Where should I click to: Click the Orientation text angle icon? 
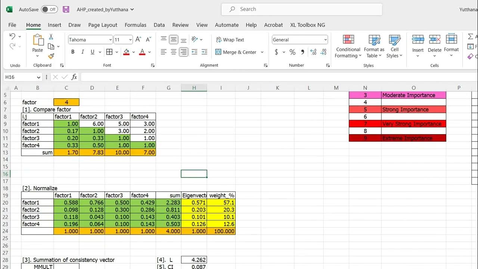195,40
